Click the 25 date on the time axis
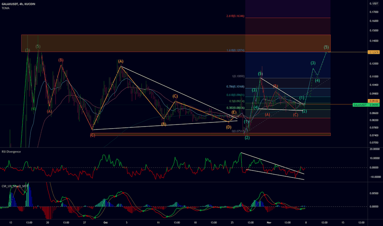This screenshot has width=383, height=226. click(x=232, y=223)
